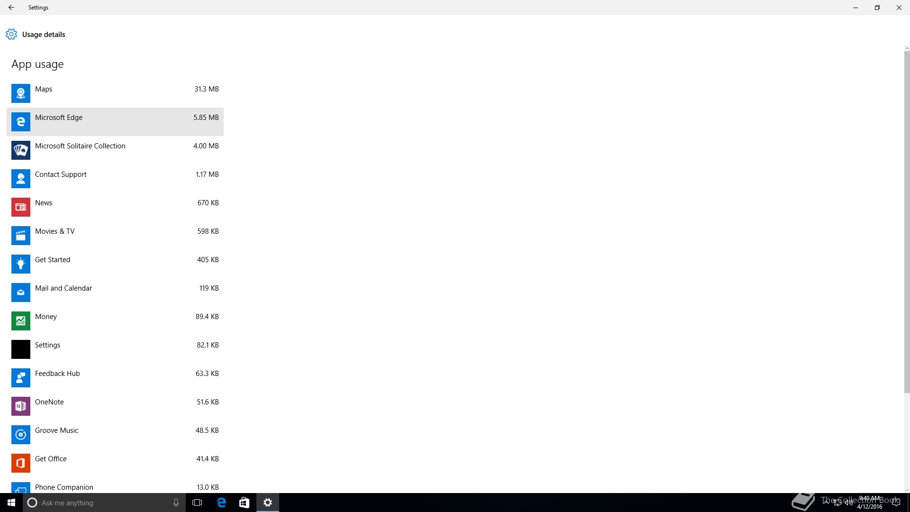Click the Microsoft Solitaire Collection cards icon
The width and height of the screenshot is (910, 512).
(x=21, y=150)
